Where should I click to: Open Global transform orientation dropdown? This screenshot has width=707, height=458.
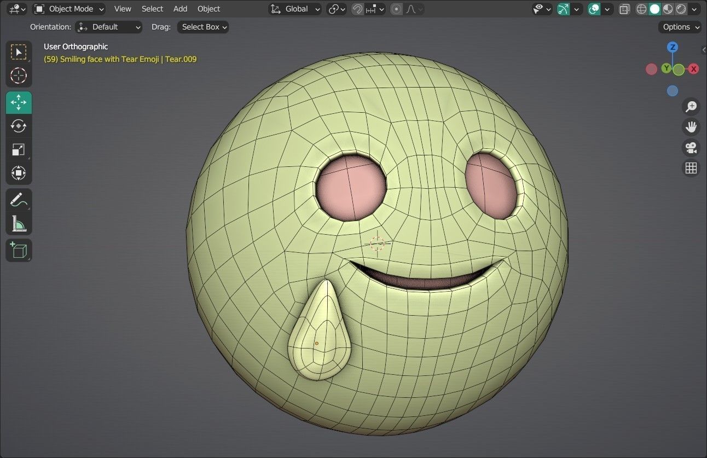(x=295, y=9)
